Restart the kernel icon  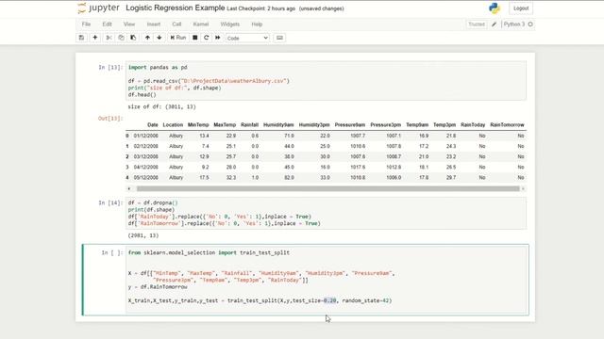click(x=206, y=38)
